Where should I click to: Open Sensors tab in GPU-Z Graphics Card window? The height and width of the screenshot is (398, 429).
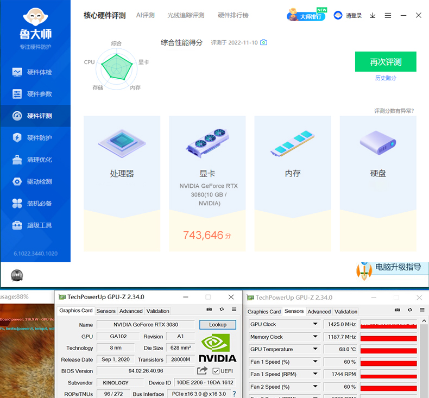click(x=106, y=311)
